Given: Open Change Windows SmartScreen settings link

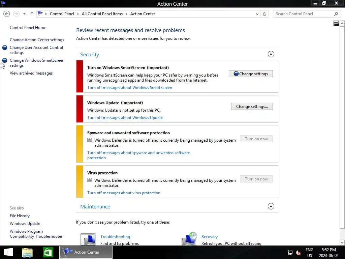Looking at the screenshot, I should click(37, 63).
